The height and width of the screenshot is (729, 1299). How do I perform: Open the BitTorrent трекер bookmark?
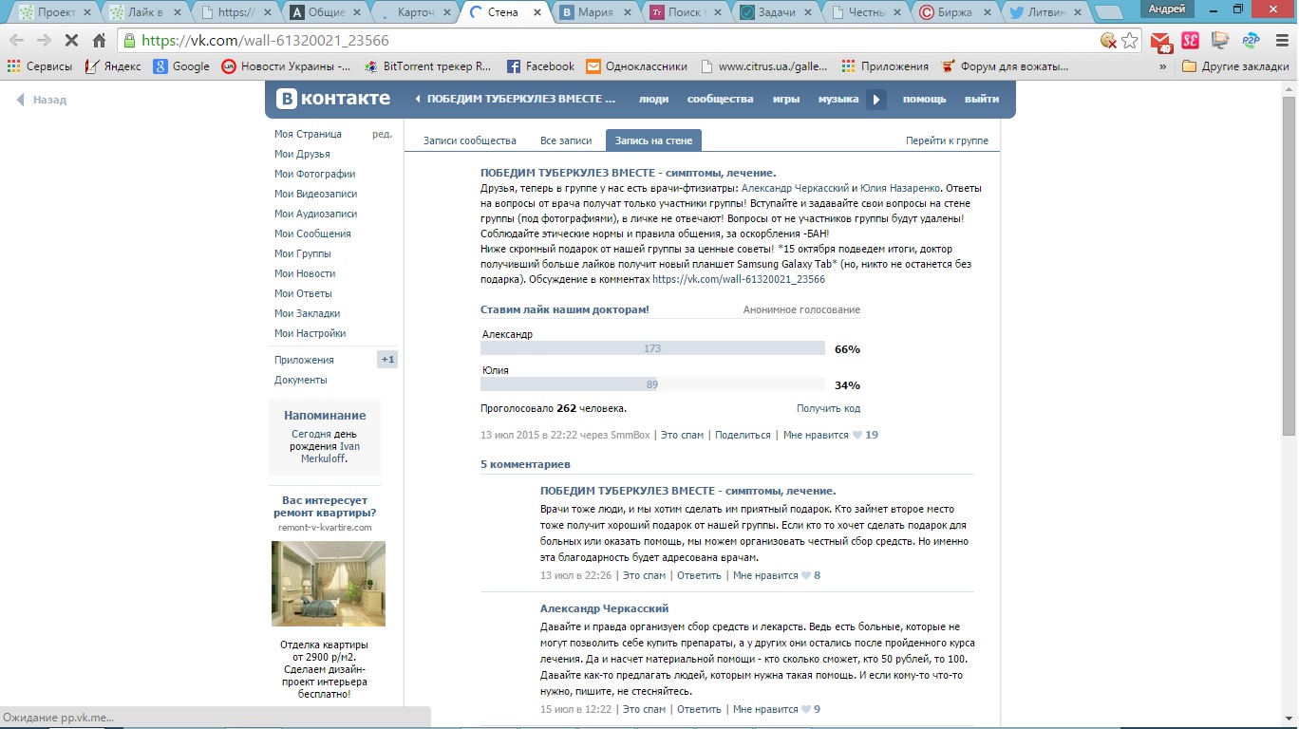(427, 66)
